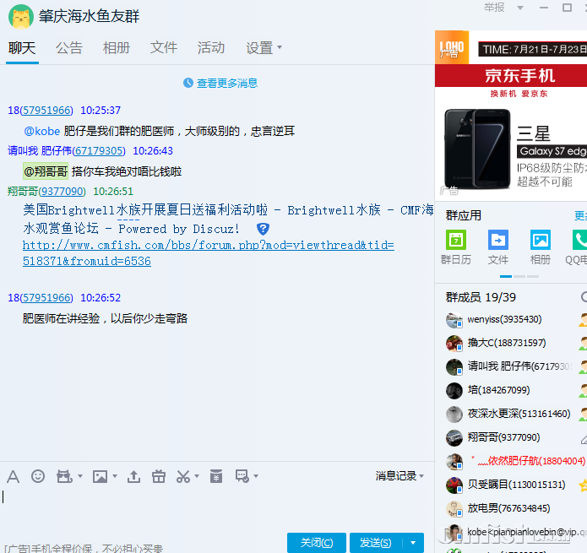The height and width of the screenshot is (553, 587).
Task: Open the 文件 group app icon
Action: tap(498, 240)
